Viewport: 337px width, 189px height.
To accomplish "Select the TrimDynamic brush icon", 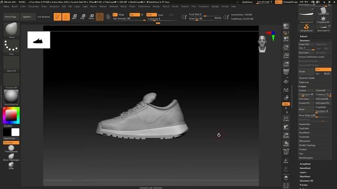I will point(11,149).
